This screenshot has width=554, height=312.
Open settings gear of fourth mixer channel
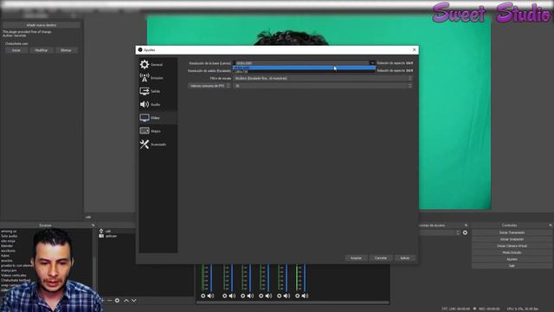pos(261,296)
